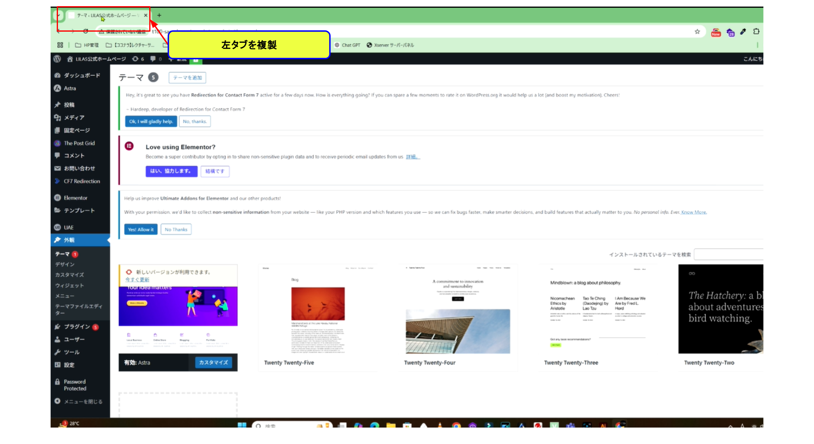The width and height of the screenshot is (814, 444).
Task: Select the Twenty Twenty-Two theme thumbnail
Action: pyautogui.click(x=721, y=309)
